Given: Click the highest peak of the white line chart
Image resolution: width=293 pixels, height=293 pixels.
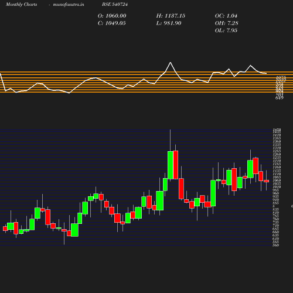Looking at the screenshot, I should (x=171, y=63).
